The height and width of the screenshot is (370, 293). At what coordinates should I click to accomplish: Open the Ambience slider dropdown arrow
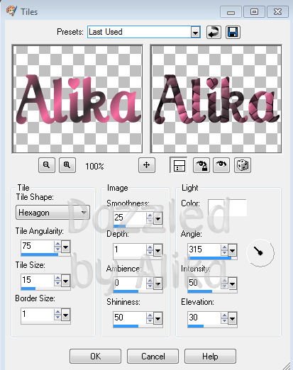(157, 284)
